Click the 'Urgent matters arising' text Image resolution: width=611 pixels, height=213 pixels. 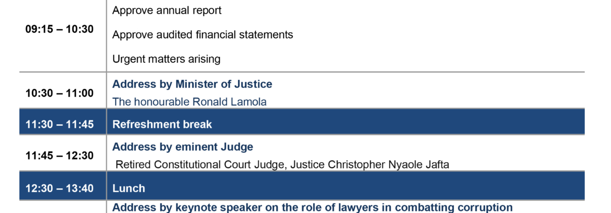pyautogui.click(x=166, y=59)
